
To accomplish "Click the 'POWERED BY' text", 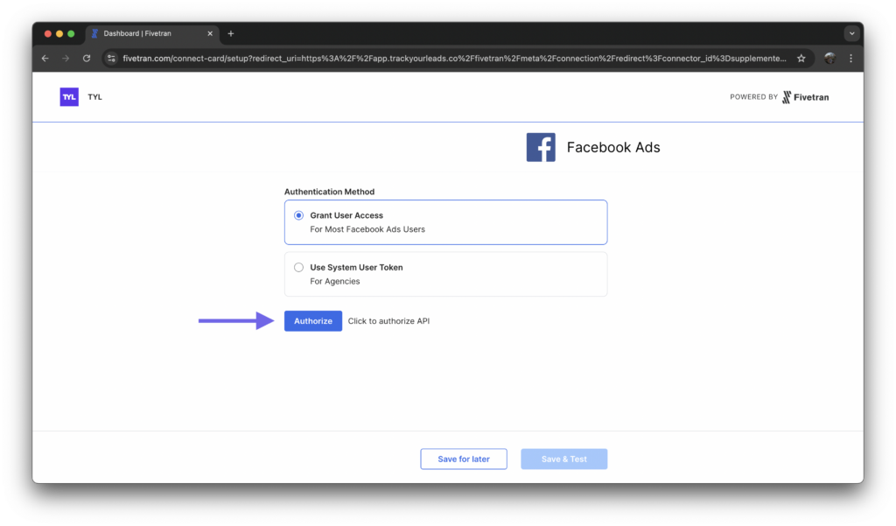I will pos(753,97).
